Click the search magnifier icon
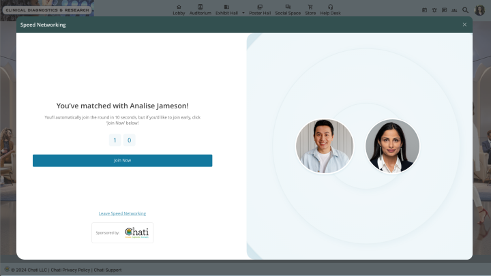The width and height of the screenshot is (491, 276). (x=465, y=10)
